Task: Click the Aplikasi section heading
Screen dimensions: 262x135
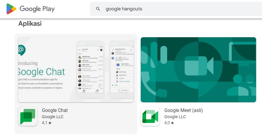Action: (x=30, y=24)
